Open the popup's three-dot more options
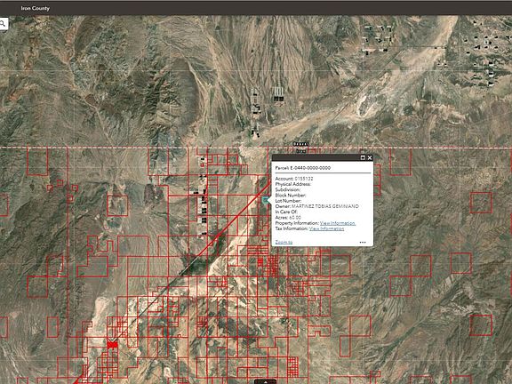Viewport: 512px width, 384px height. coord(363,243)
